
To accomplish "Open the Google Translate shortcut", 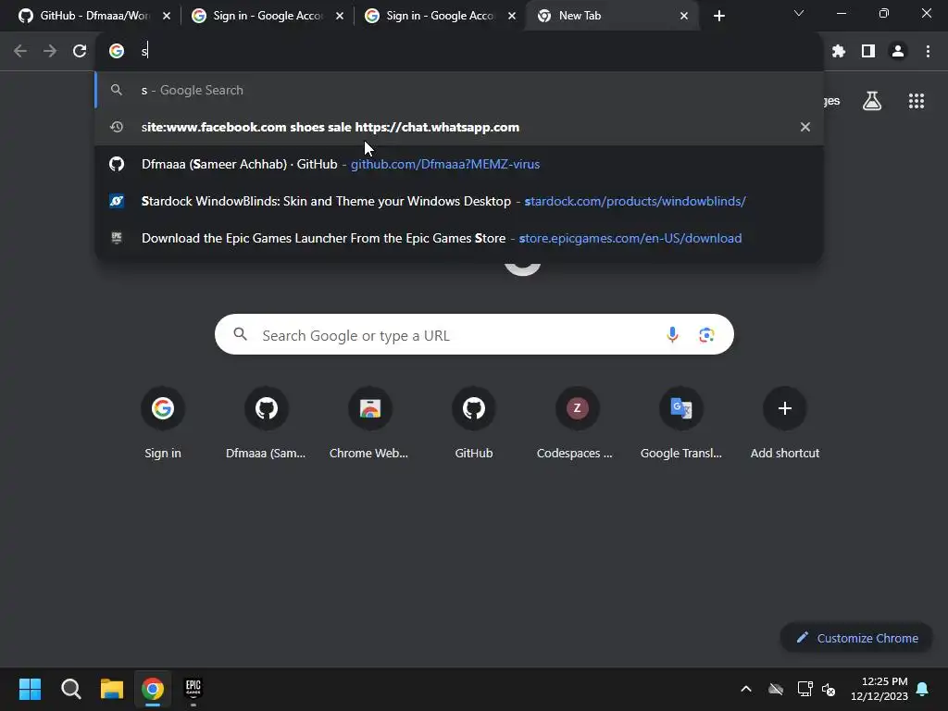I will [x=680, y=423].
